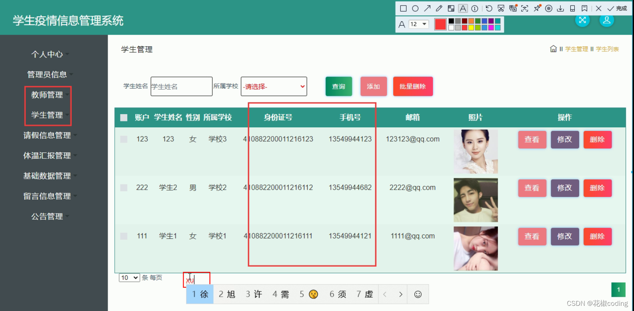This screenshot has width=634, height=311.
Task: Focus the 学生姓名 search input
Action: (x=182, y=86)
